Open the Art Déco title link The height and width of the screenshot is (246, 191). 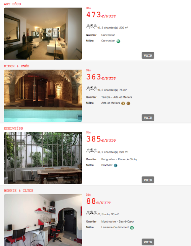click(x=12, y=4)
